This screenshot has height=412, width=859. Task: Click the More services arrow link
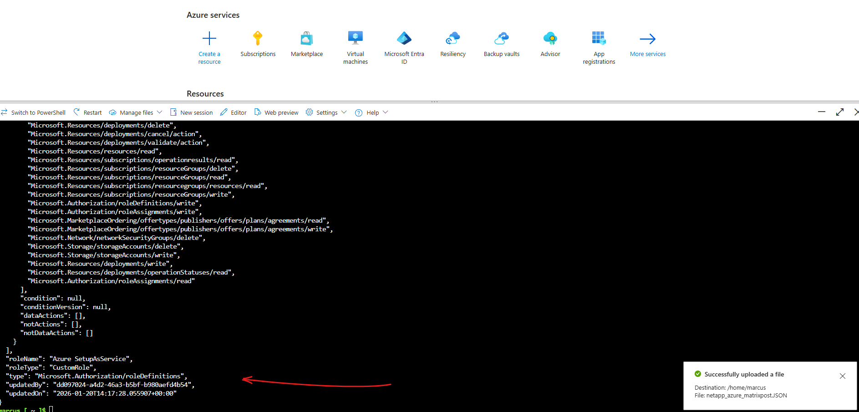pos(647,39)
